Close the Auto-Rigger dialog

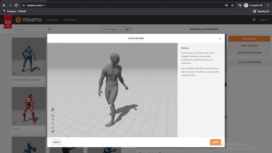click(x=220, y=38)
